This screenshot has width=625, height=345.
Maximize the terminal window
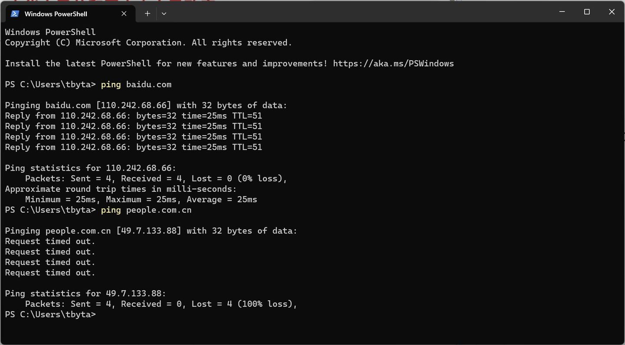click(x=587, y=12)
